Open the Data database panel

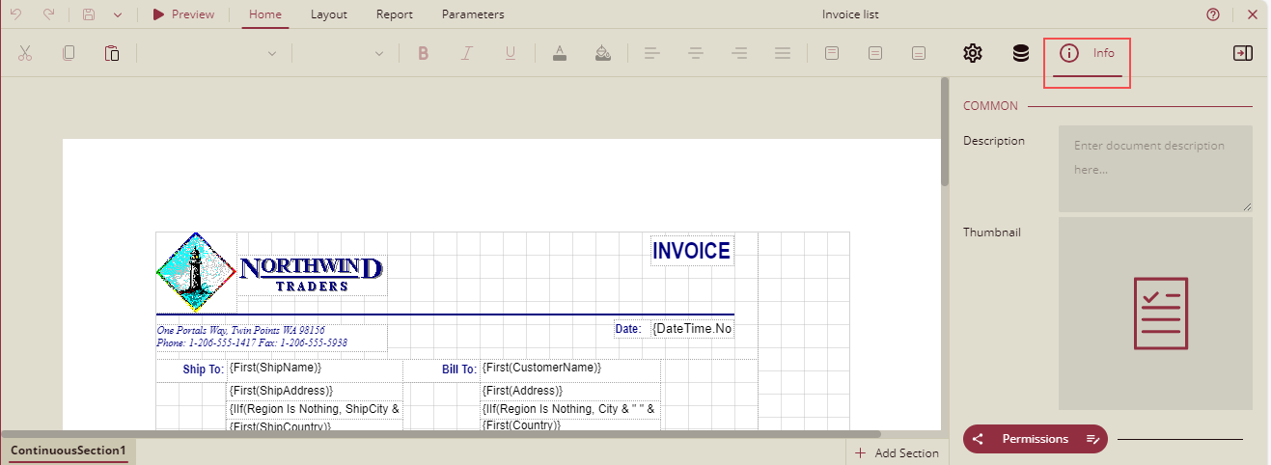click(1020, 53)
